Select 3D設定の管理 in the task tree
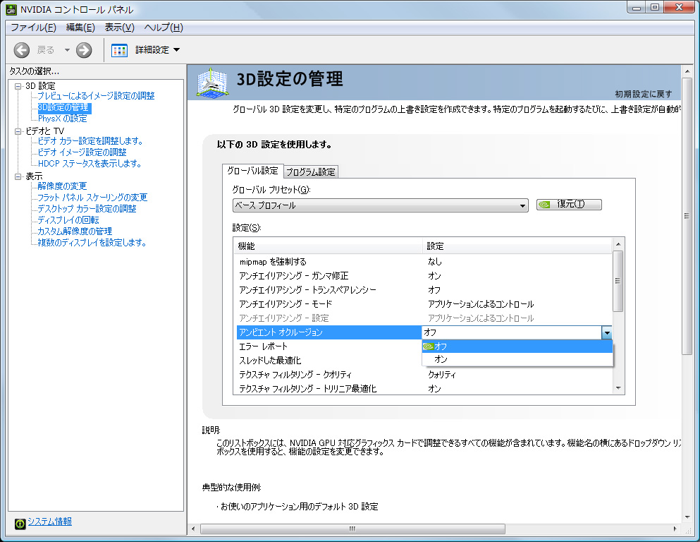 pos(63,107)
